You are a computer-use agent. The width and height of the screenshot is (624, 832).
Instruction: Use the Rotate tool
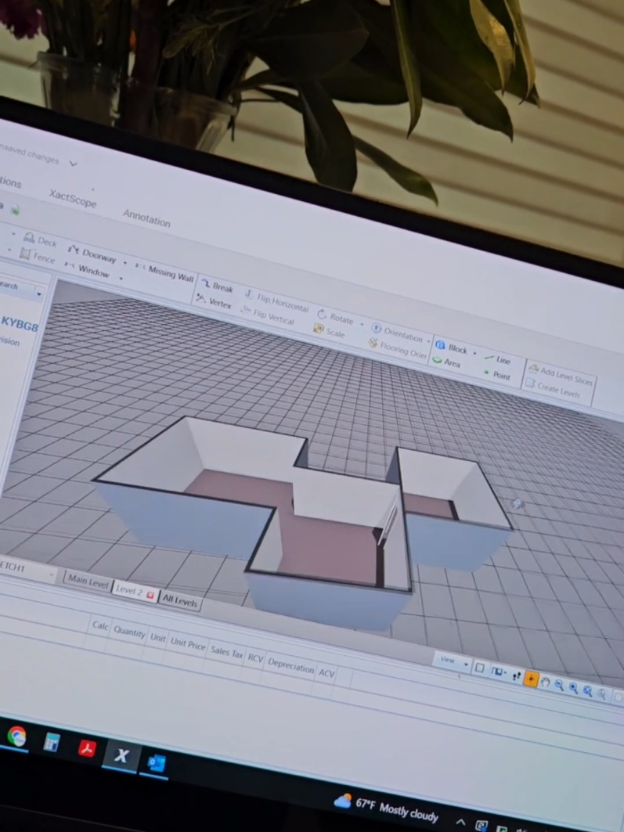(x=335, y=317)
